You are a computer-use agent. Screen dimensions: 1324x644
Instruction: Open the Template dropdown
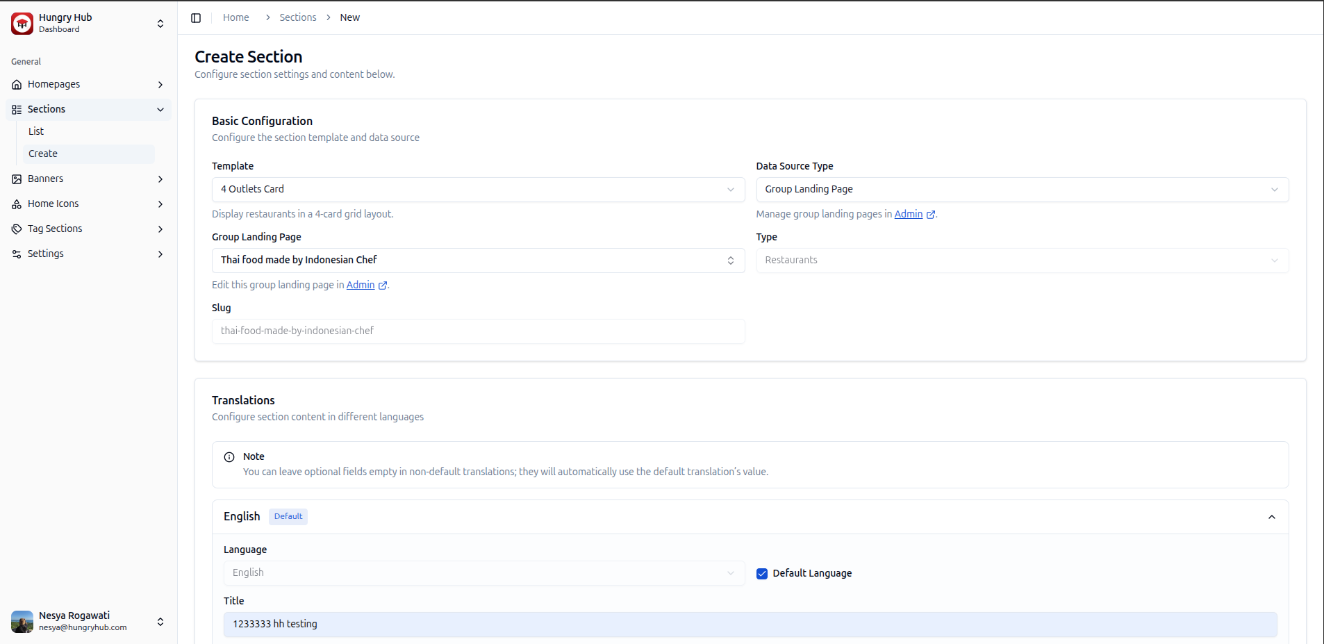click(478, 190)
